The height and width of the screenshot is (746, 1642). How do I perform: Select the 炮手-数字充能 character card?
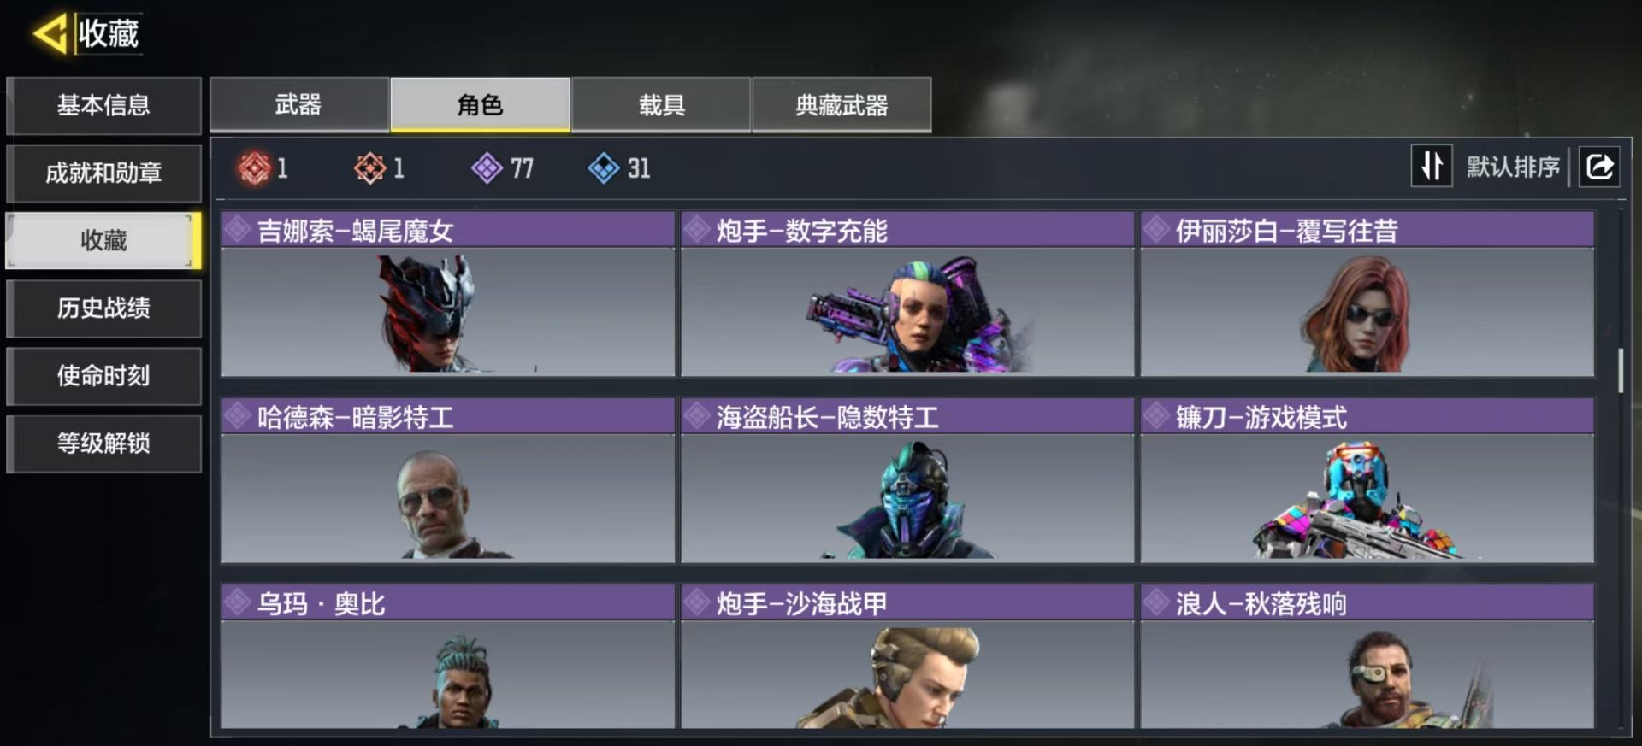coord(907,294)
